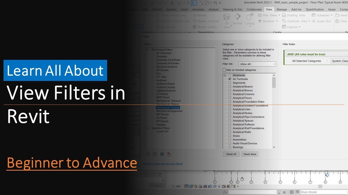348x195 pixels.
Task: Click the Check All button
Action: (x=231, y=154)
